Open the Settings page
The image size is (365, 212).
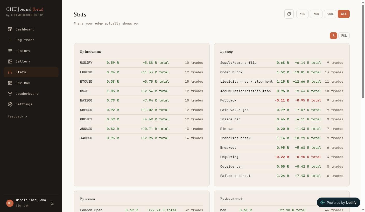click(31, 104)
